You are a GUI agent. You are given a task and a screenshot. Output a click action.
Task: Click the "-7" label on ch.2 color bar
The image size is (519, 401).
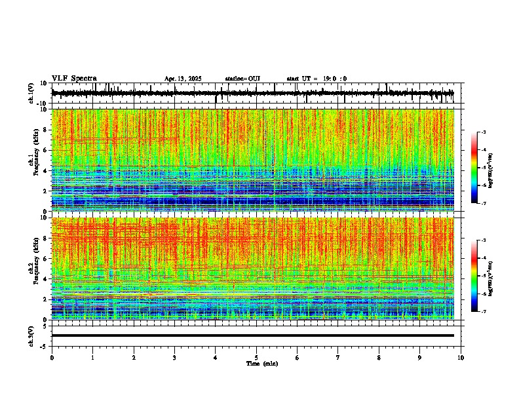coord(483,311)
